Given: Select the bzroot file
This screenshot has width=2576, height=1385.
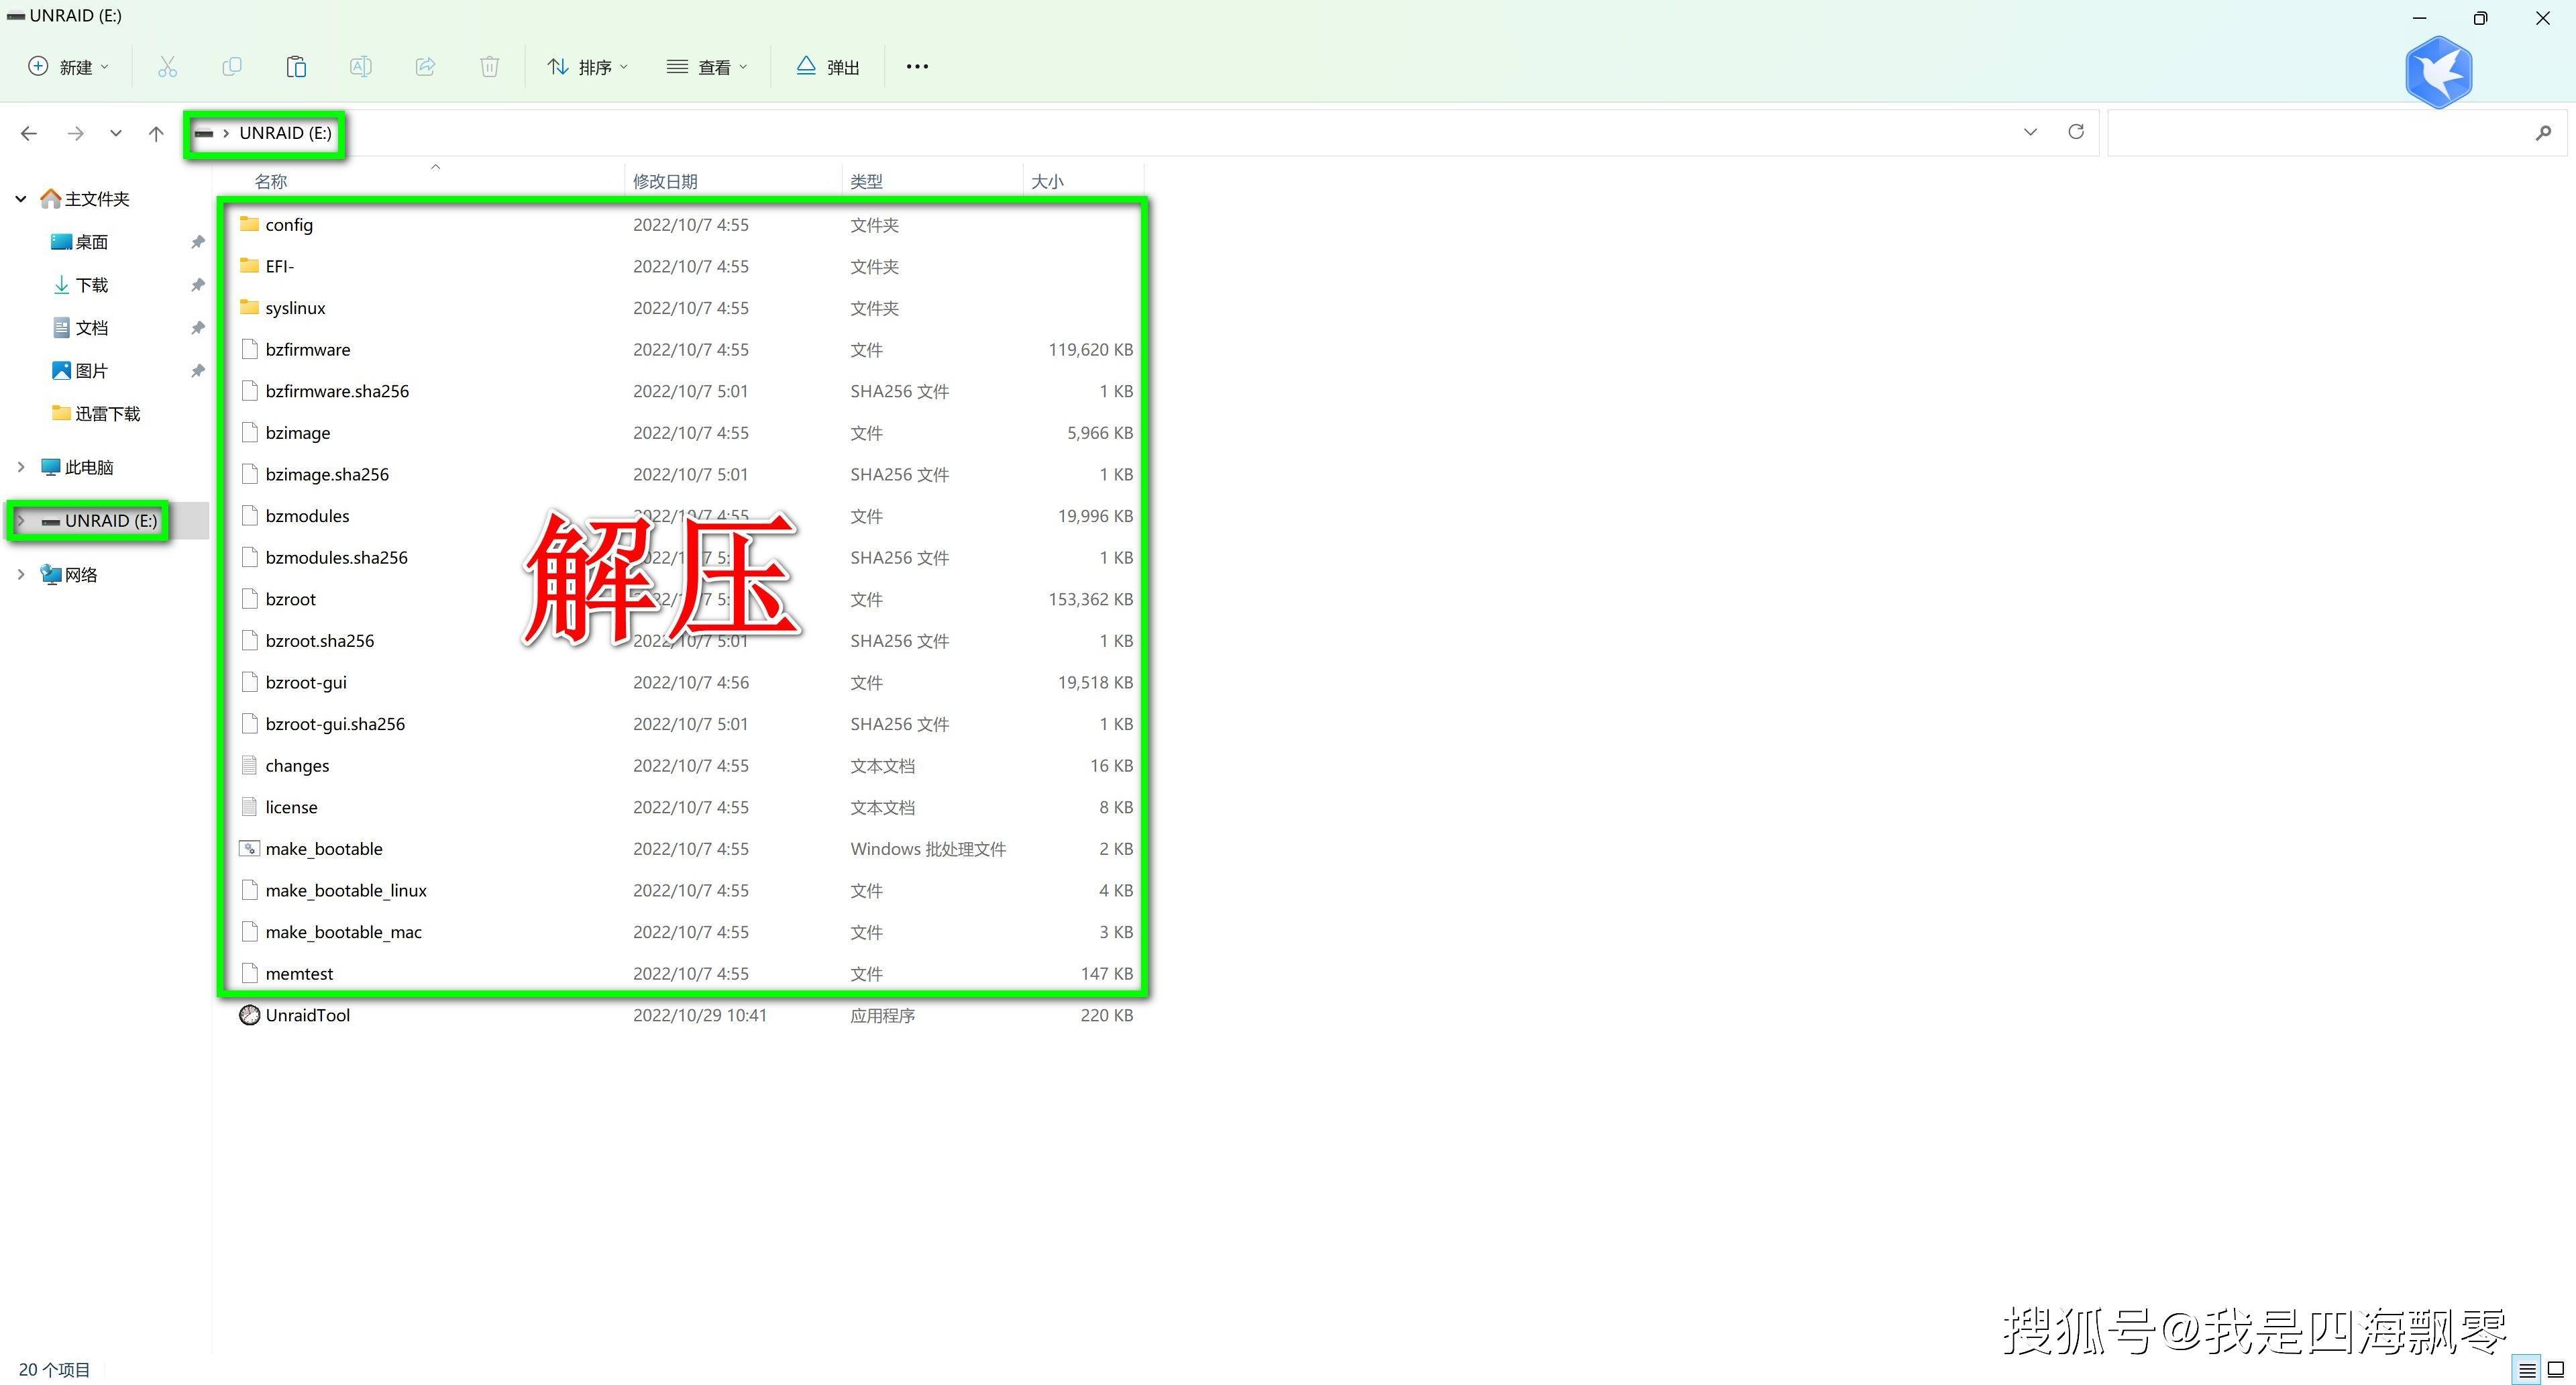Looking at the screenshot, I should pos(290,599).
